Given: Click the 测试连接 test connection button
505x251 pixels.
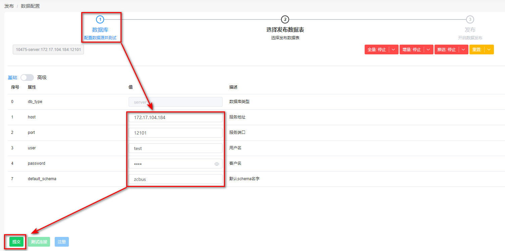Looking at the screenshot, I should point(39,242).
